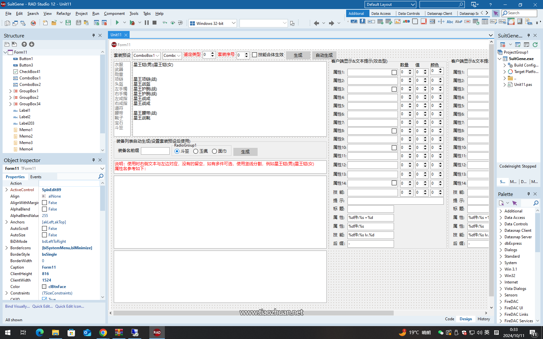Click the Save All toolbar icon

pos(79,23)
